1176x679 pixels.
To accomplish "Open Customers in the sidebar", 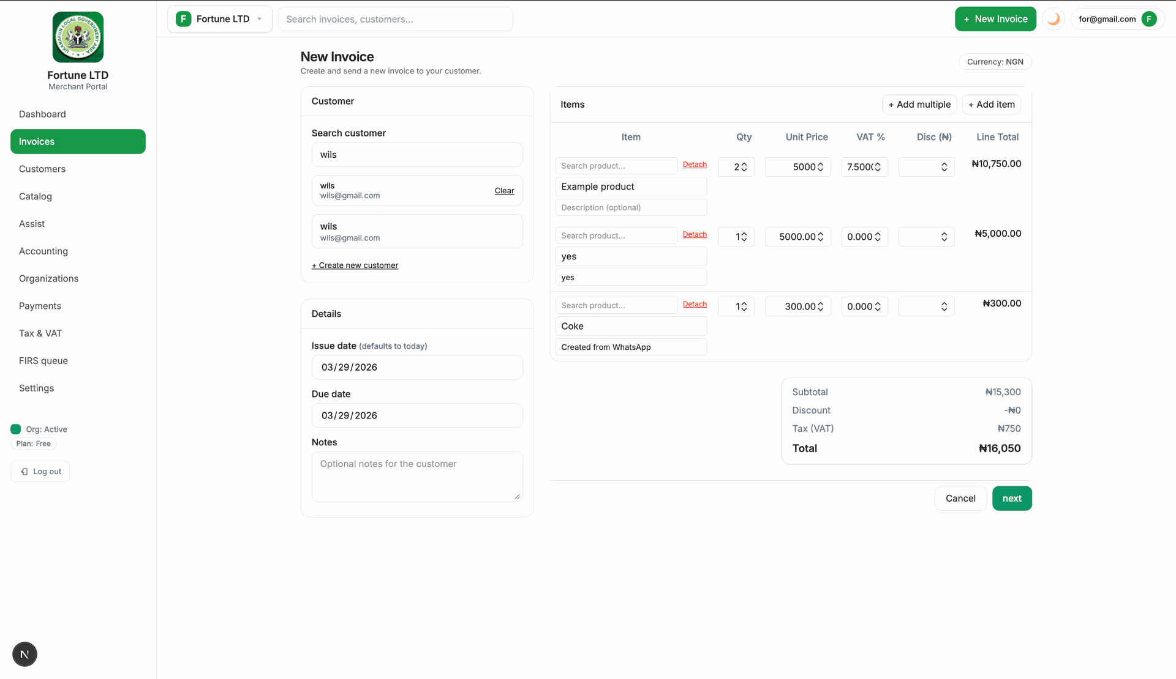I will click(x=42, y=169).
